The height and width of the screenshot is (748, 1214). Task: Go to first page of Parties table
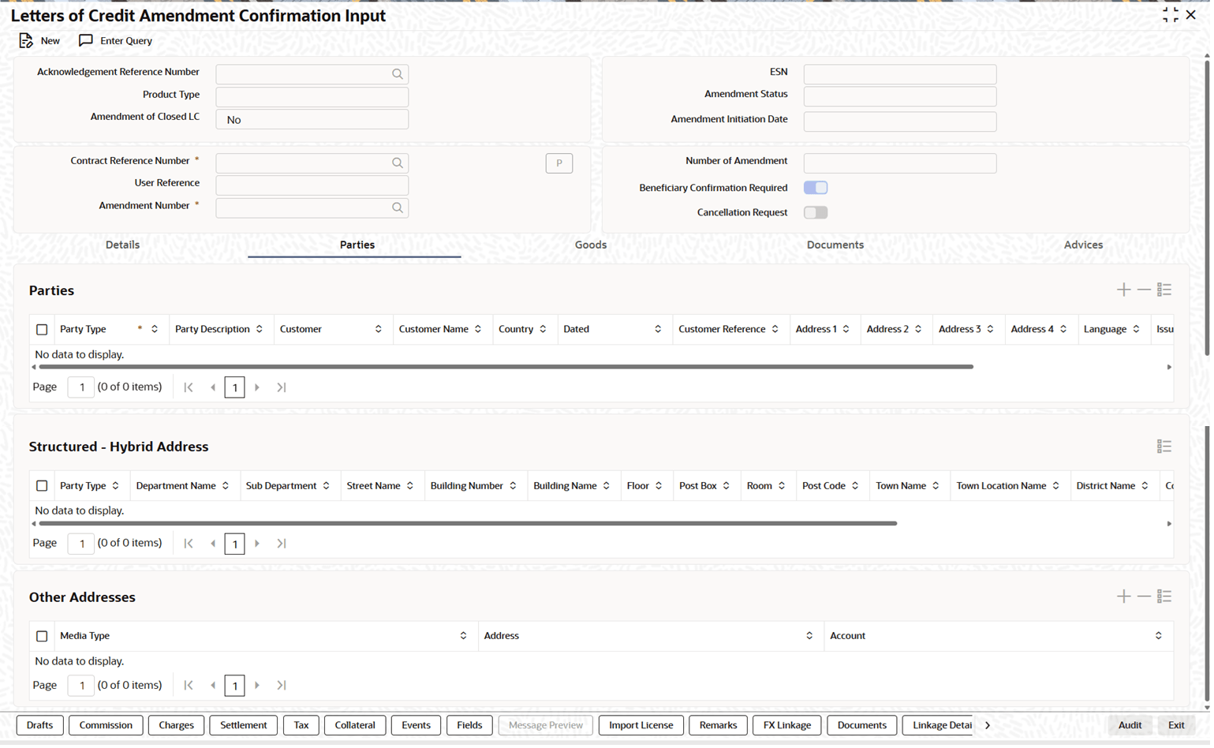(189, 387)
